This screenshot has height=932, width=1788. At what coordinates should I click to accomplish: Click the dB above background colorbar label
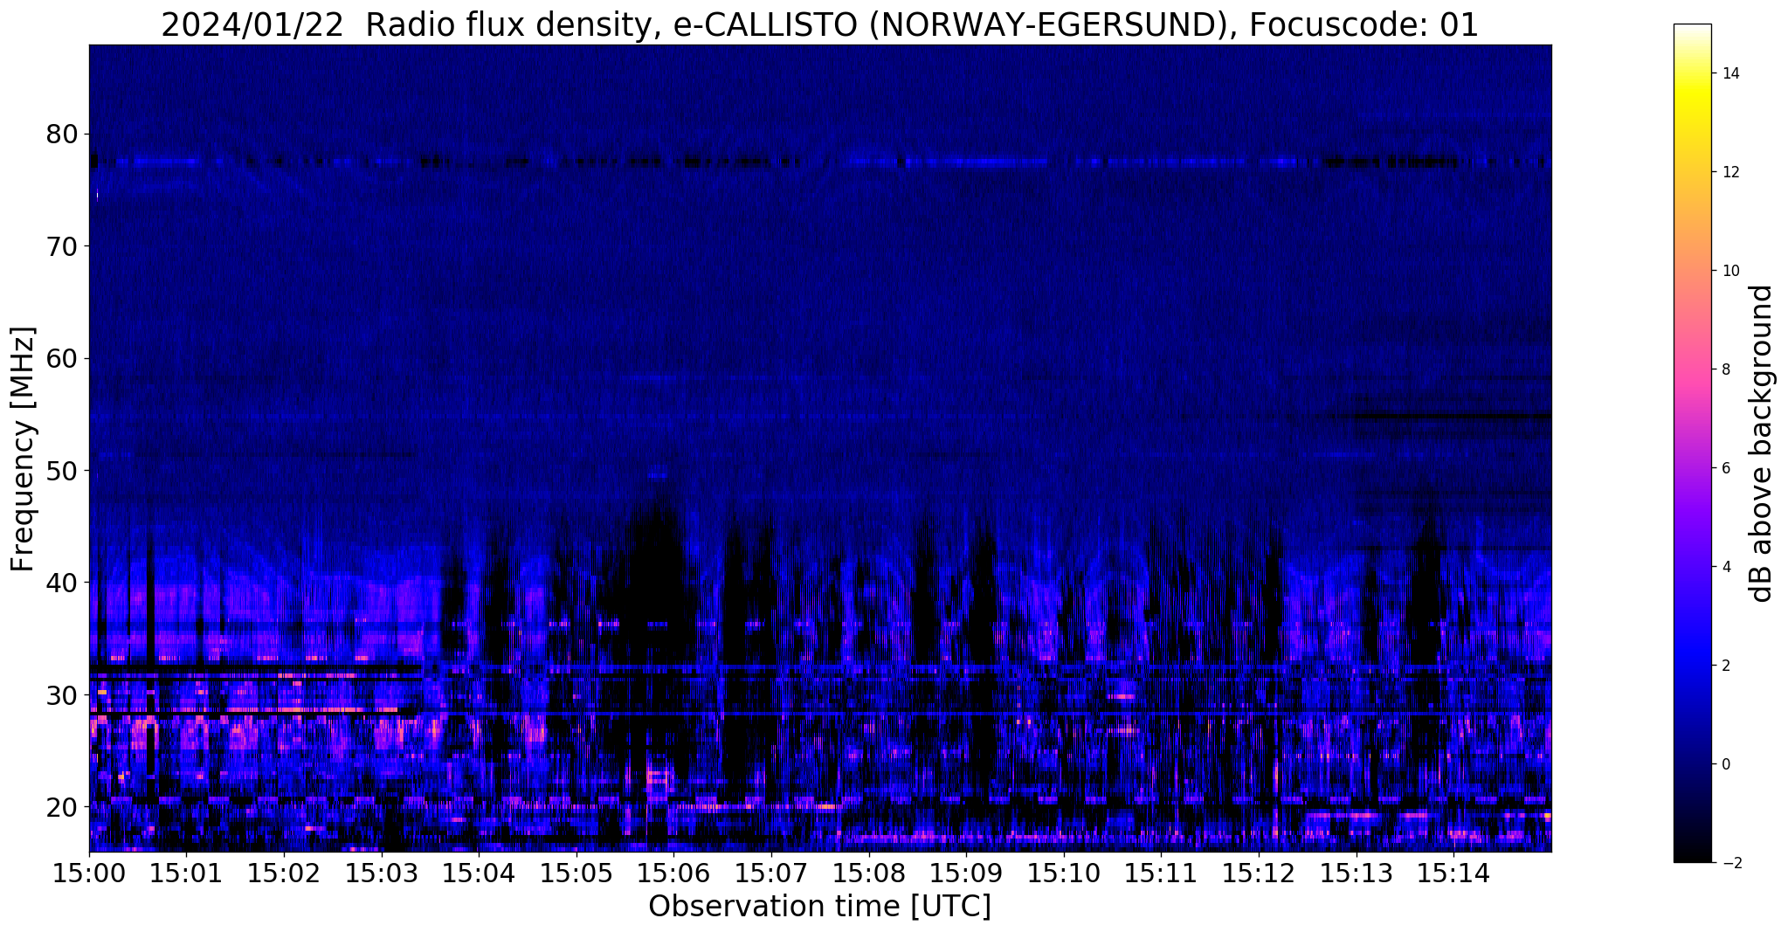1762,444
